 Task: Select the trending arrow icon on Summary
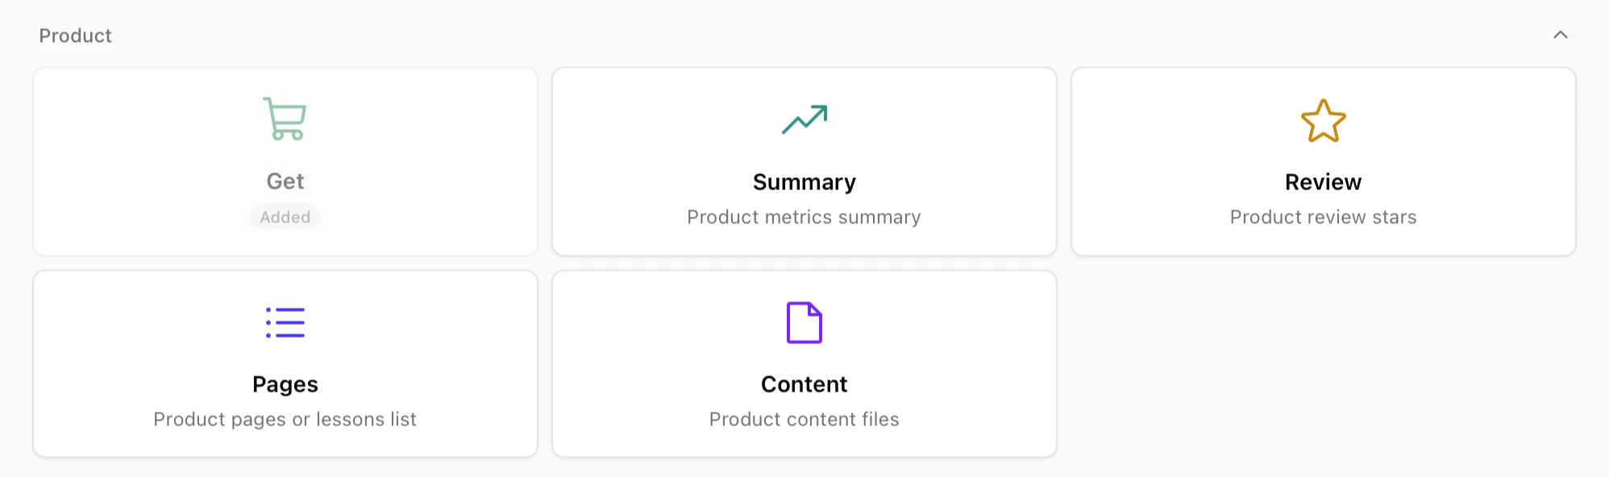804,118
